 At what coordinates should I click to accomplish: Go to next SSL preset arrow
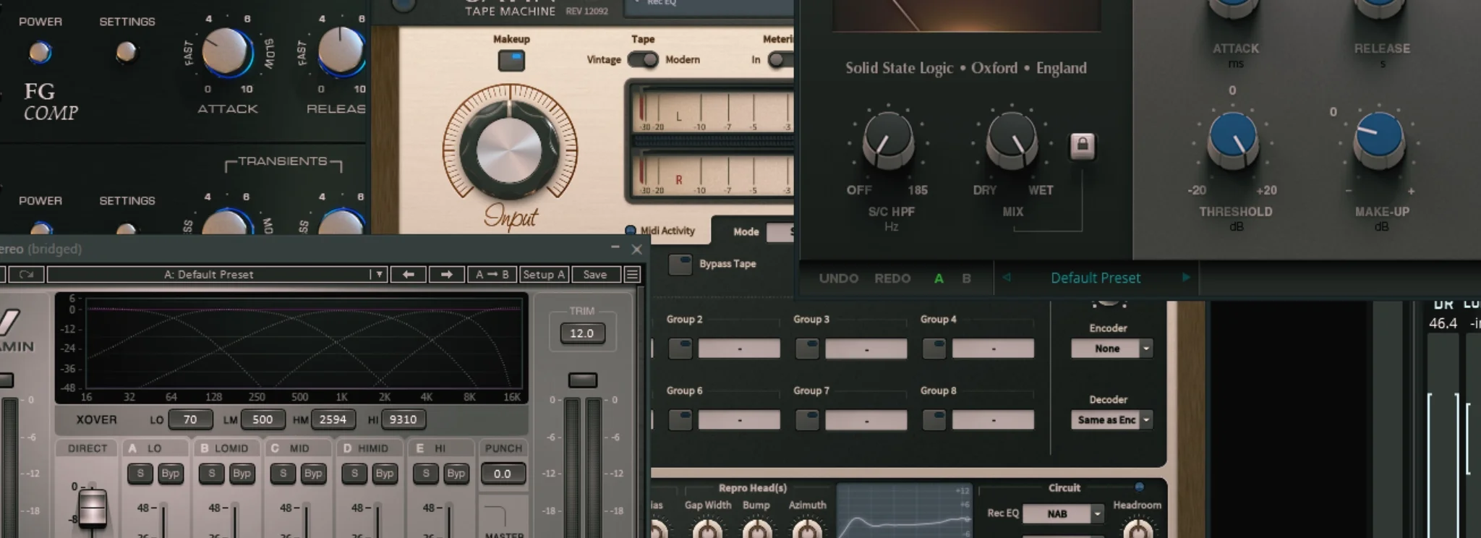[x=1185, y=278]
